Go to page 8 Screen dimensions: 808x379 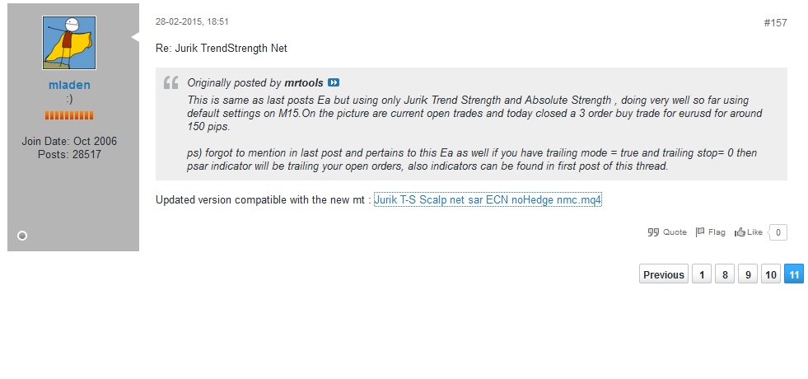(x=724, y=274)
